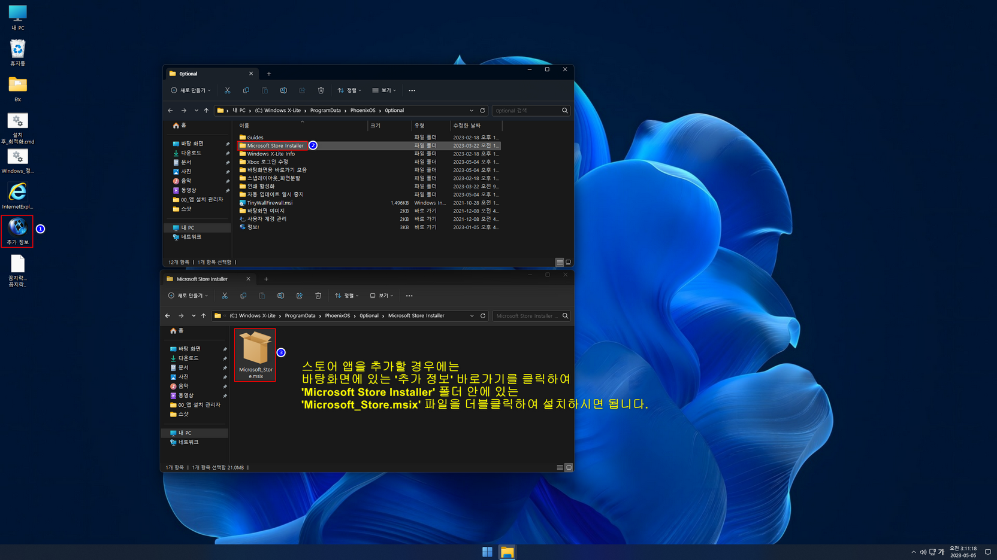Open 새로 만들기 dropdown in Optional window
The height and width of the screenshot is (560, 997).
(191, 90)
